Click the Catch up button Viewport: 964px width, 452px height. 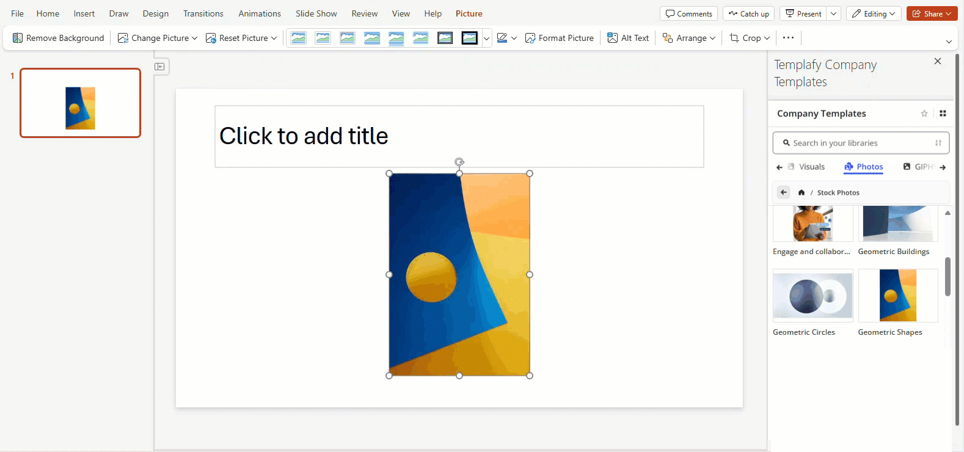click(x=749, y=13)
